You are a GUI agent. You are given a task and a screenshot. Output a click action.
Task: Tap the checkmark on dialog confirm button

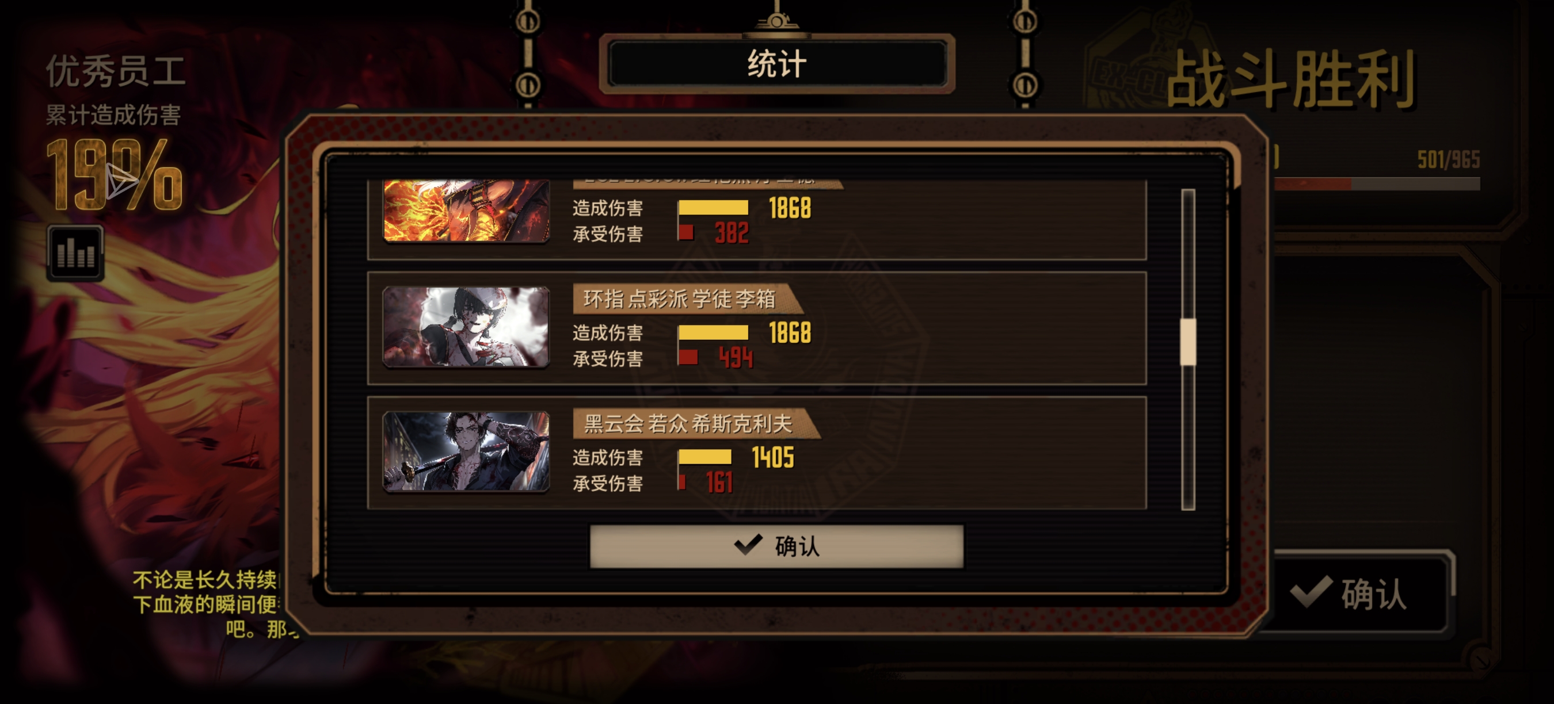[748, 545]
